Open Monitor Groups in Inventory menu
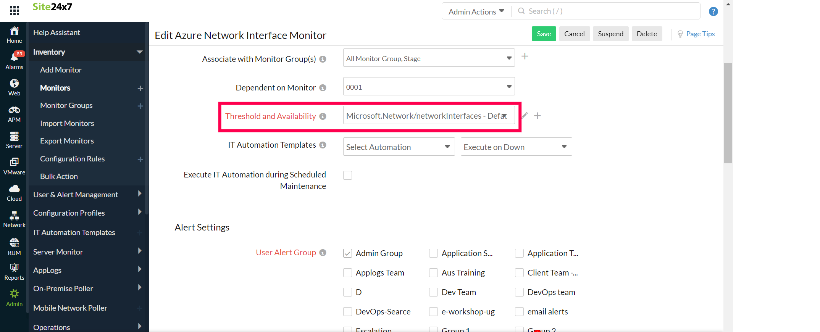Viewport: 820px width, 332px height. click(x=66, y=105)
